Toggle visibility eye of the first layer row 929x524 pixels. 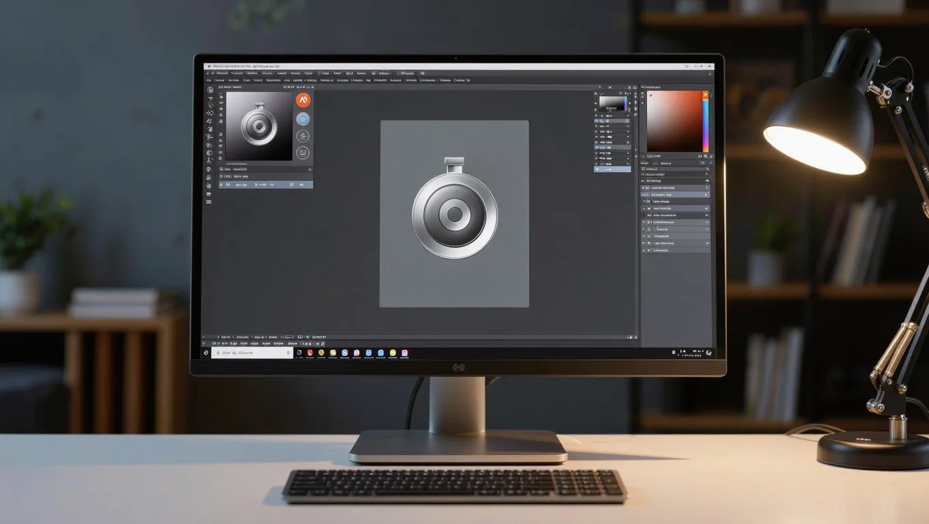pyautogui.click(x=643, y=188)
